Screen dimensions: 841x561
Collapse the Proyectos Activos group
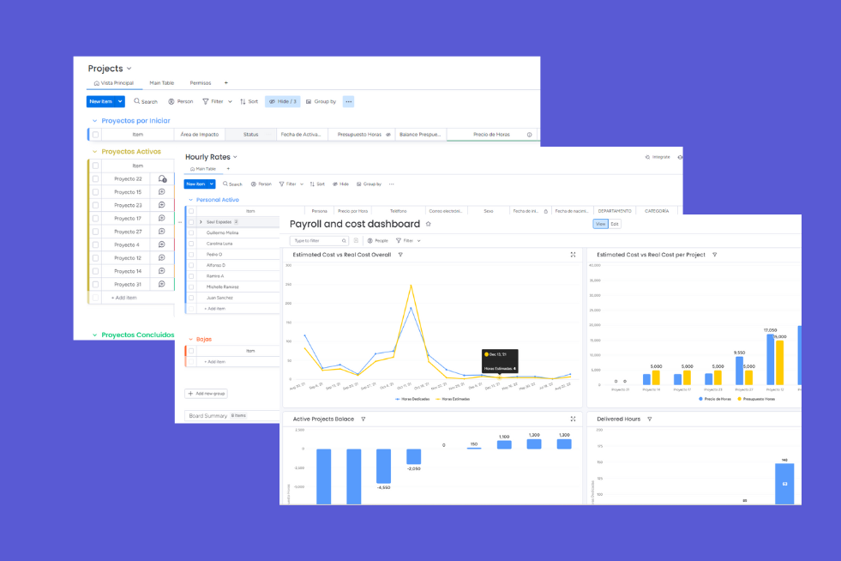pyautogui.click(x=96, y=151)
